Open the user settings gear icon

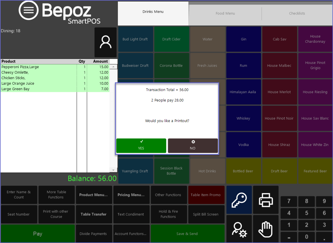239,229
